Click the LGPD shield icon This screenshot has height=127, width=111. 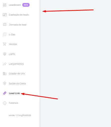[x=5, y=54]
